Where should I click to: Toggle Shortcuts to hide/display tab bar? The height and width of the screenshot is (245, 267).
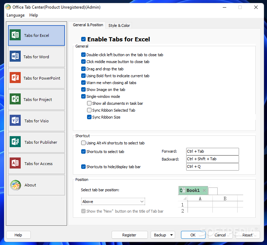(83, 167)
